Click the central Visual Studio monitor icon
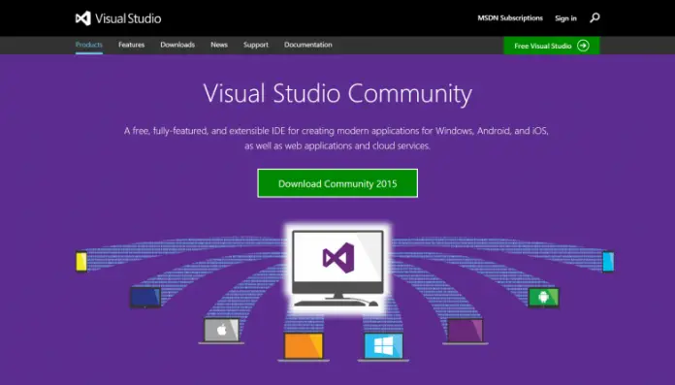The image size is (675, 385). click(337, 268)
